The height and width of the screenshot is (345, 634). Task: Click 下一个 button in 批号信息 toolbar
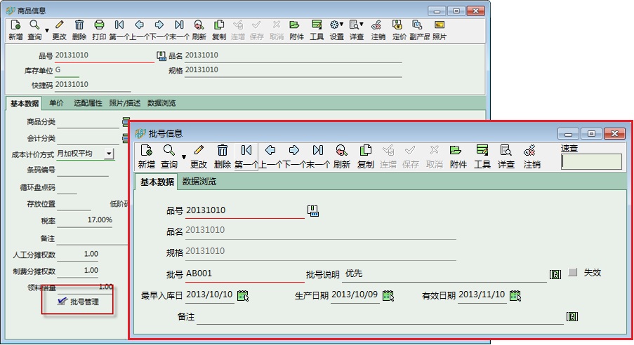click(294, 151)
